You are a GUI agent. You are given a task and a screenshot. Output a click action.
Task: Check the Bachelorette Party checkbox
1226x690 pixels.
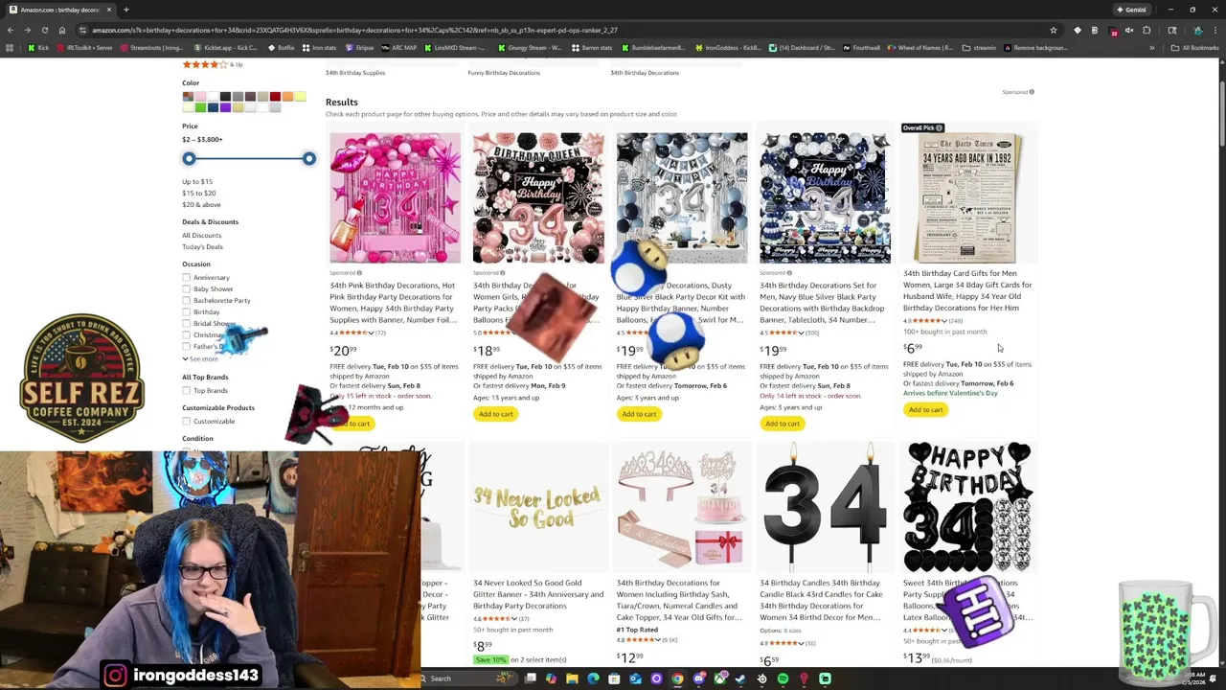187,300
